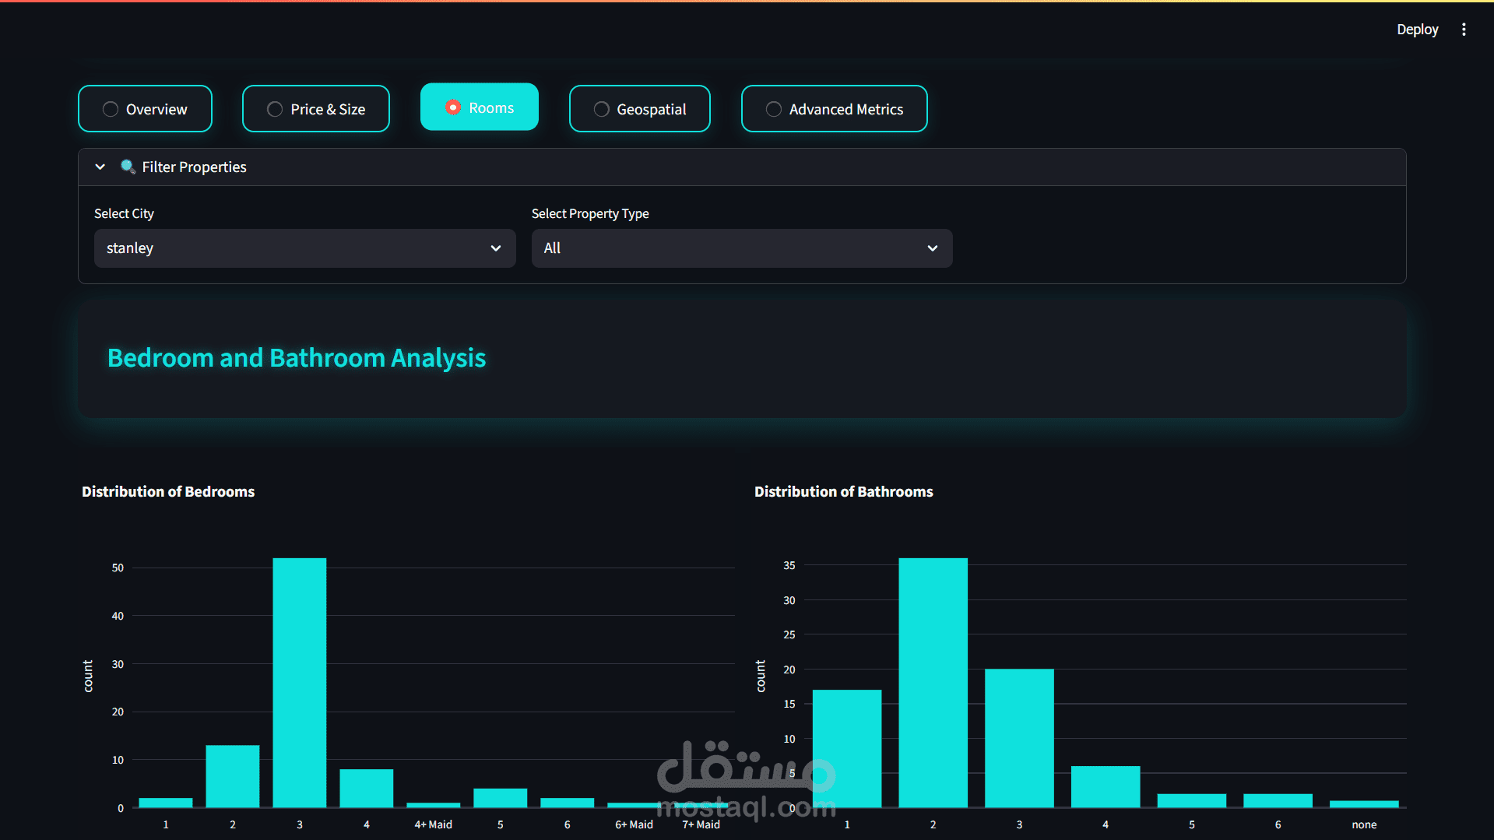Image resolution: width=1494 pixels, height=840 pixels.
Task: Click the 3-bathroom bar in chart
Action: coord(1019,738)
